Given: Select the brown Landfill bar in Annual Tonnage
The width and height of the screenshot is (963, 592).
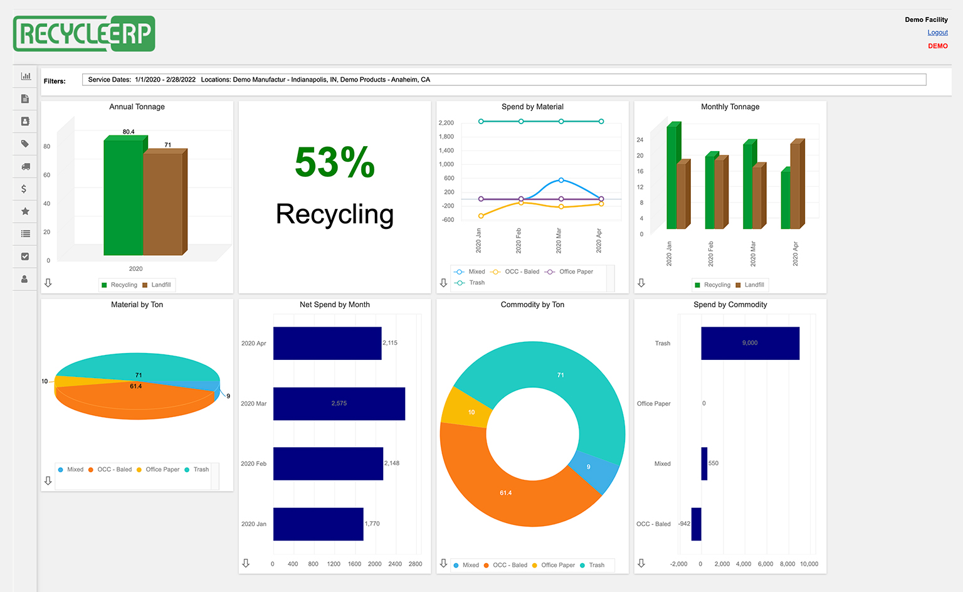Looking at the screenshot, I should [163, 204].
